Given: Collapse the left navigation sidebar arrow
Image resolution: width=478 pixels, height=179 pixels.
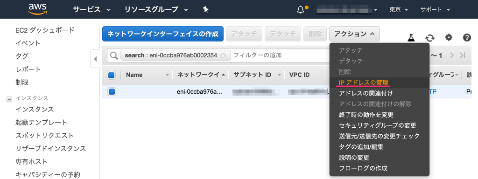Looking at the screenshot, I should click(95, 59).
